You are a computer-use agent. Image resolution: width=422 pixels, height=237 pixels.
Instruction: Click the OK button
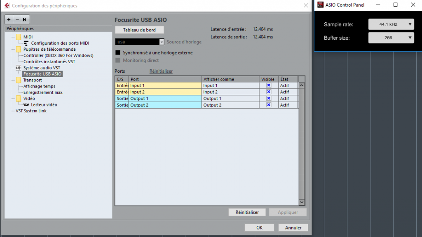pos(259,228)
